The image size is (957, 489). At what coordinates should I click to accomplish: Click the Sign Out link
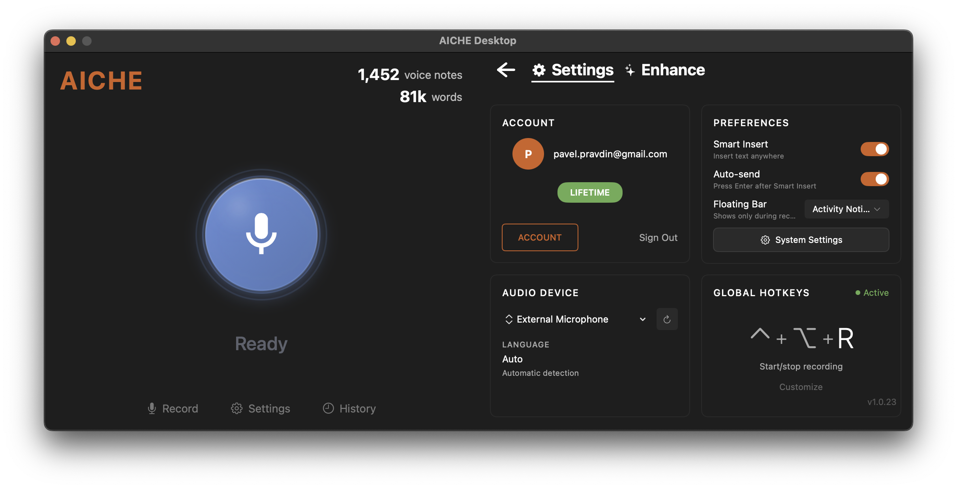(x=658, y=237)
